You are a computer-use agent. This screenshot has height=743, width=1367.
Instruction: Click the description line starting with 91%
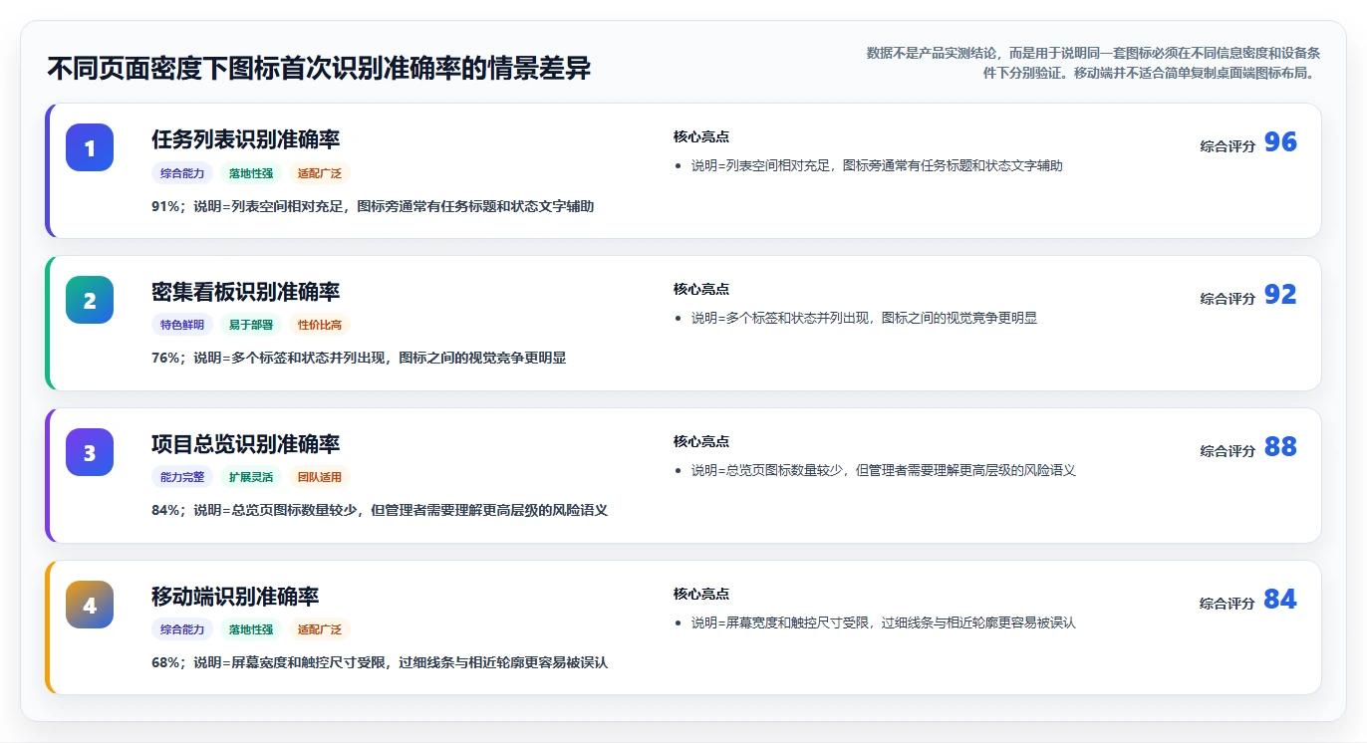pos(373,206)
